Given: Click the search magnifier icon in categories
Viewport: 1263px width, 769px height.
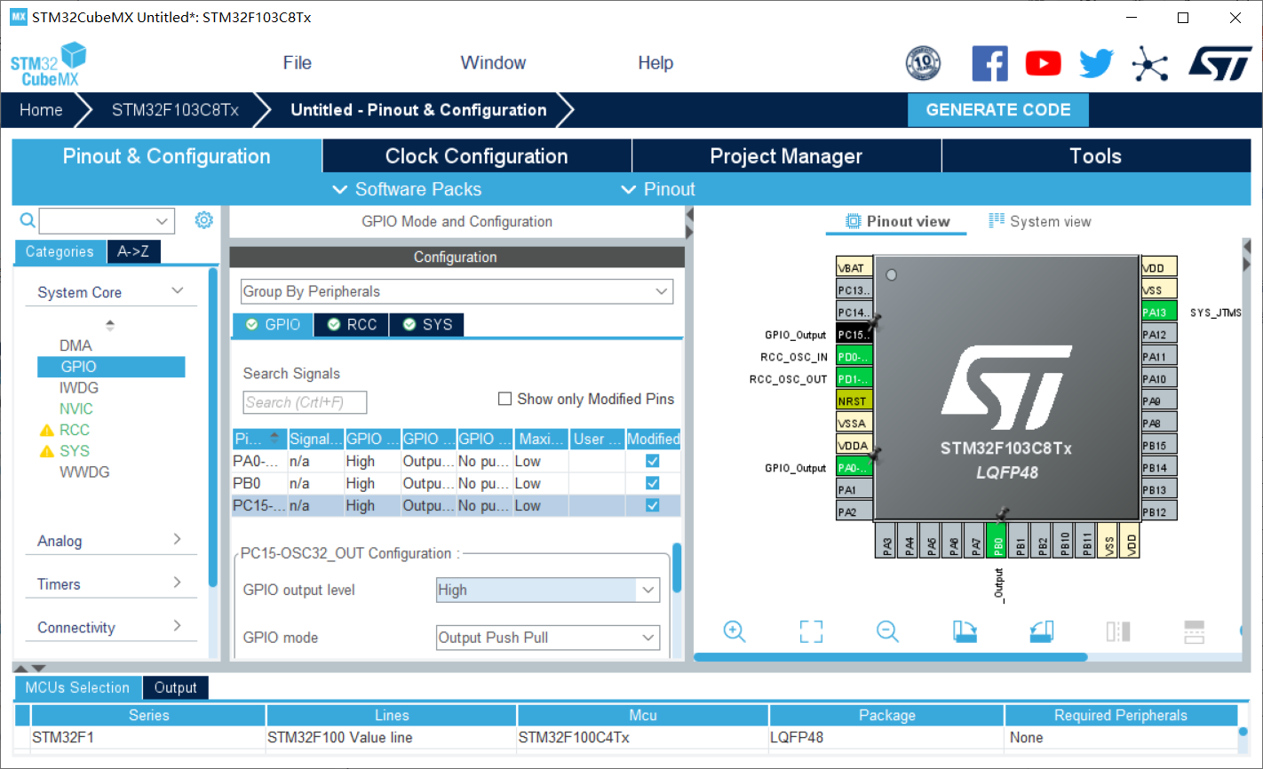Looking at the screenshot, I should point(28,220).
